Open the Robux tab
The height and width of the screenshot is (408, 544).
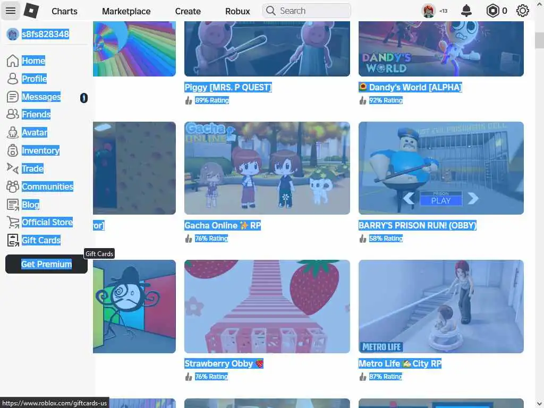[237, 11]
